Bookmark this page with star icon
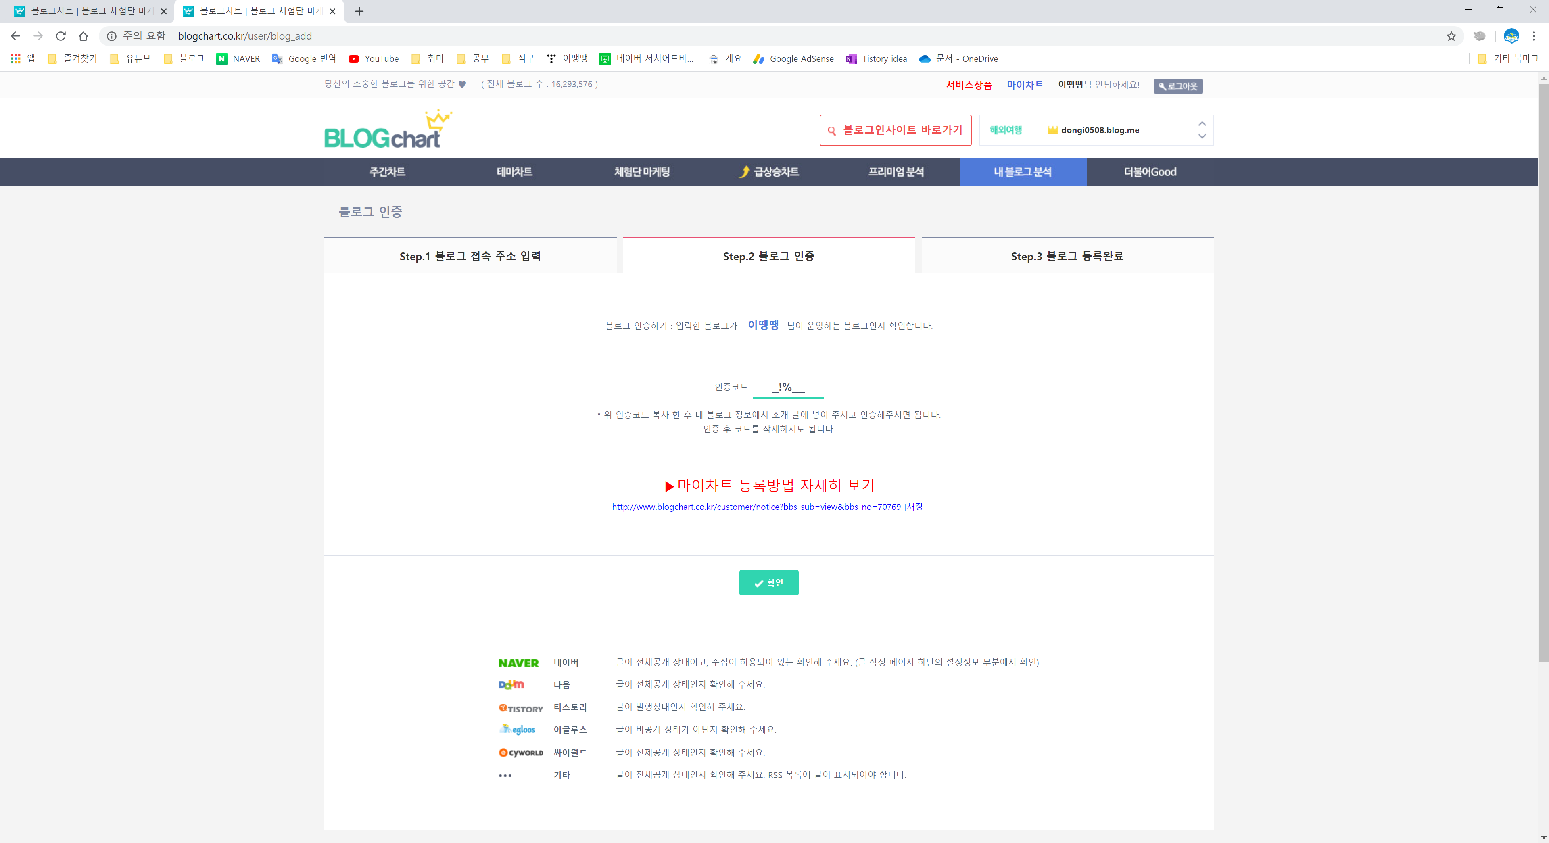This screenshot has height=843, width=1549. (1451, 36)
